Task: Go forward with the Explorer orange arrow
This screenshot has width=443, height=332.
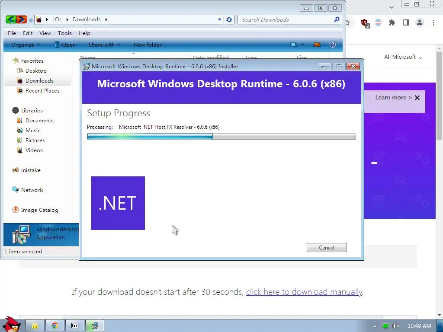Action: 22,19
